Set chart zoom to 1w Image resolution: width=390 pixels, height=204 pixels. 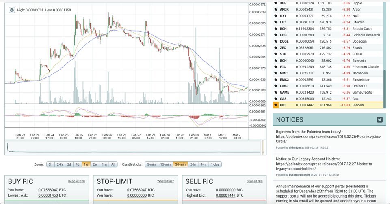(86, 164)
